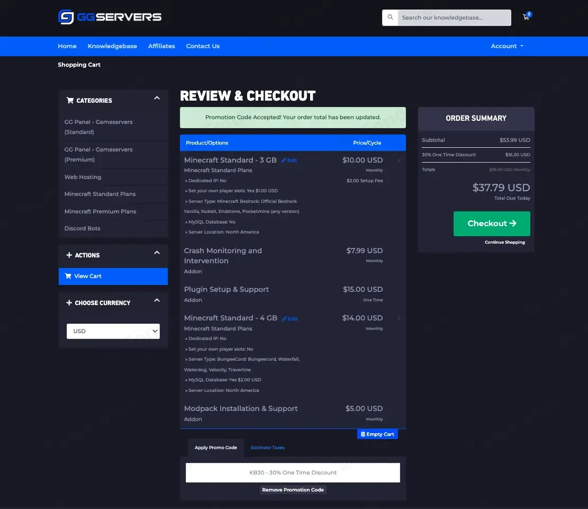Click the $53.99 USD subtotal value
588x509 pixels.
click(515, 140)
